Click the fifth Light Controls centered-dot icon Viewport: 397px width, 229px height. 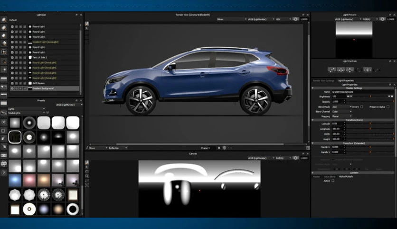click(x=368, y=70)
